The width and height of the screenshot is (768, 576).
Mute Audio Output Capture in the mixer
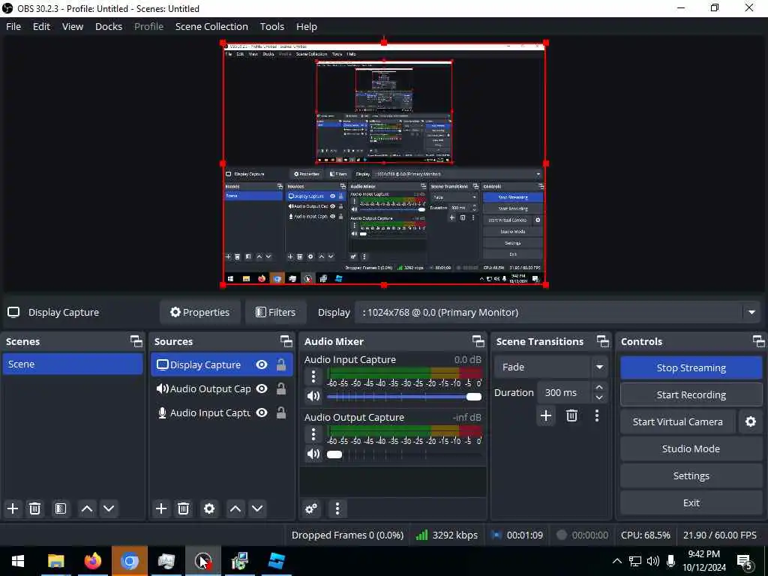pyautogui.click(x=313, y=454)
